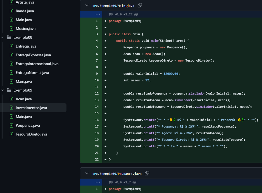Open TesouroDireto.java in file tree
Image resolution: width=262 pixels, height=193 pixels.
click(x=31, y=134)
